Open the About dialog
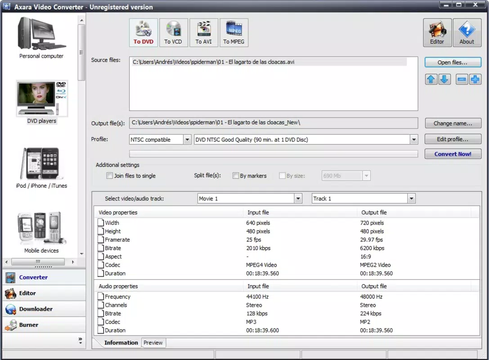This screenshot has width=489, height=360. [x=467, y=32]
